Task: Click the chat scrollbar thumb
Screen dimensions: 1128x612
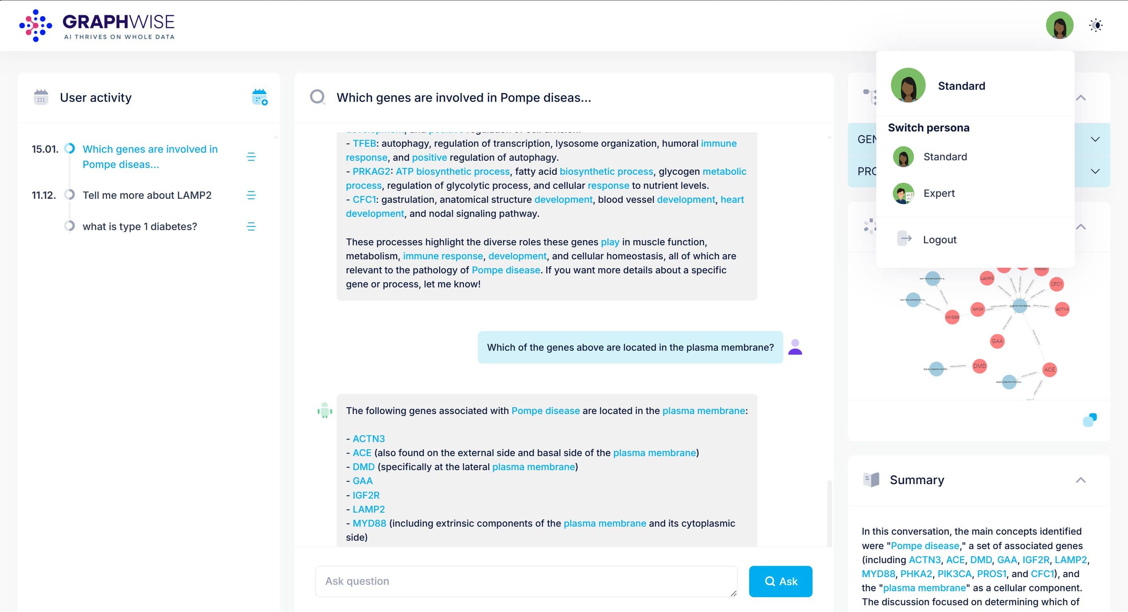Action: [x=829, y=512]
